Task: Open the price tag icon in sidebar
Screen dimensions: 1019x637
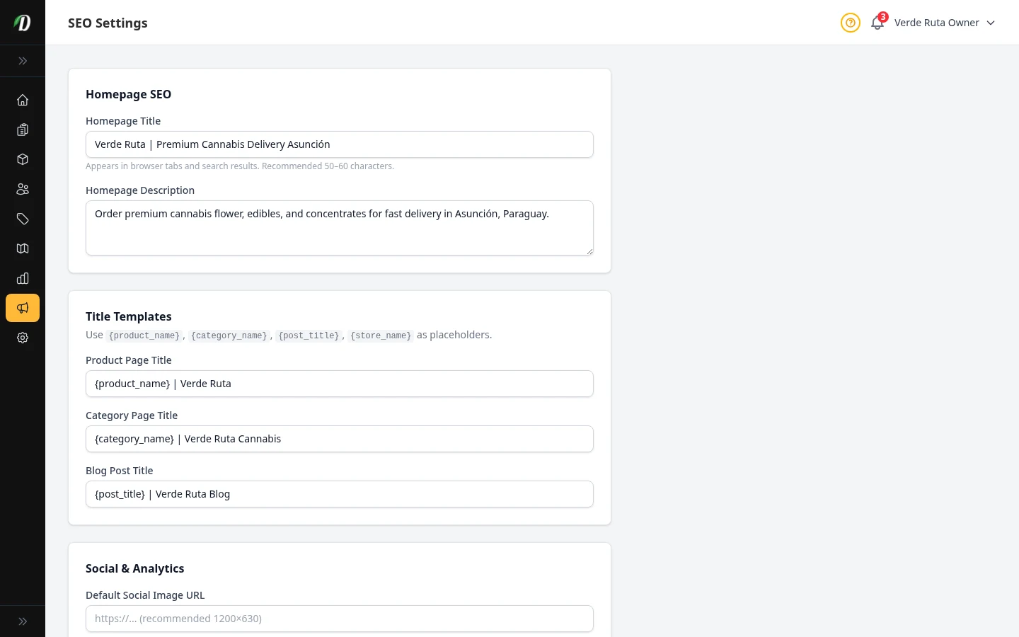Action: (23, 219)
